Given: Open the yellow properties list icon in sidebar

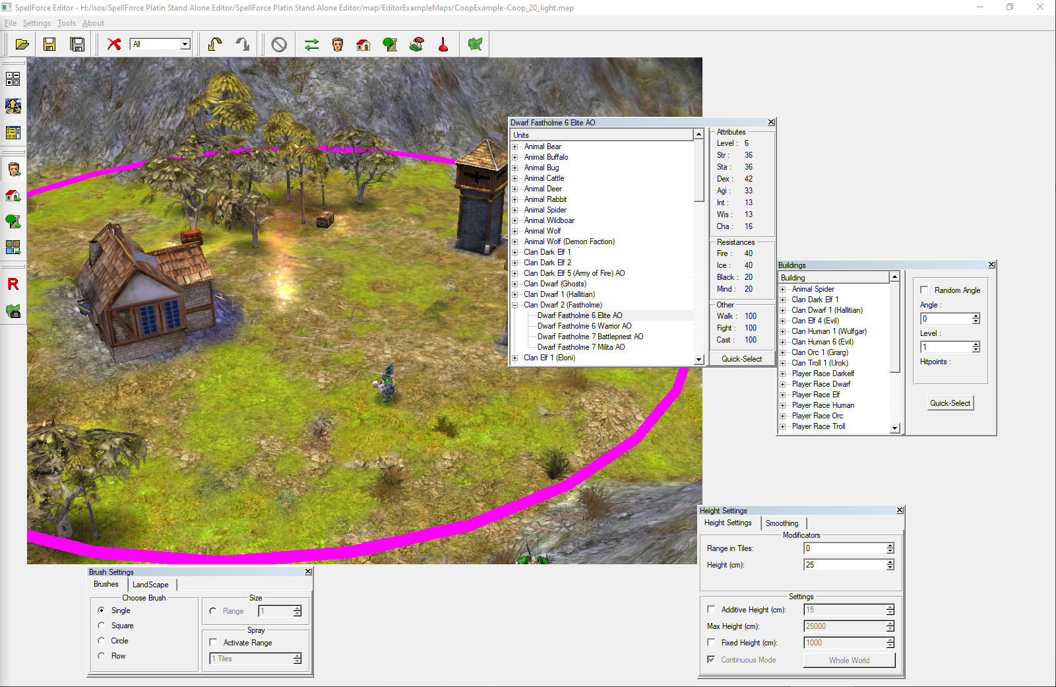Looking at the screenshot, I should tap(13, 133).
